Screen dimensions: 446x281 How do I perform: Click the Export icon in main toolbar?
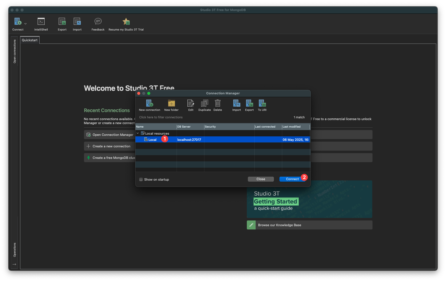pos(62,22)
